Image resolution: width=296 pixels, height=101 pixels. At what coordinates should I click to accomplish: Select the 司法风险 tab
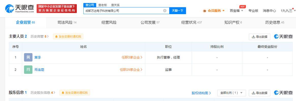tap(67, 22)
